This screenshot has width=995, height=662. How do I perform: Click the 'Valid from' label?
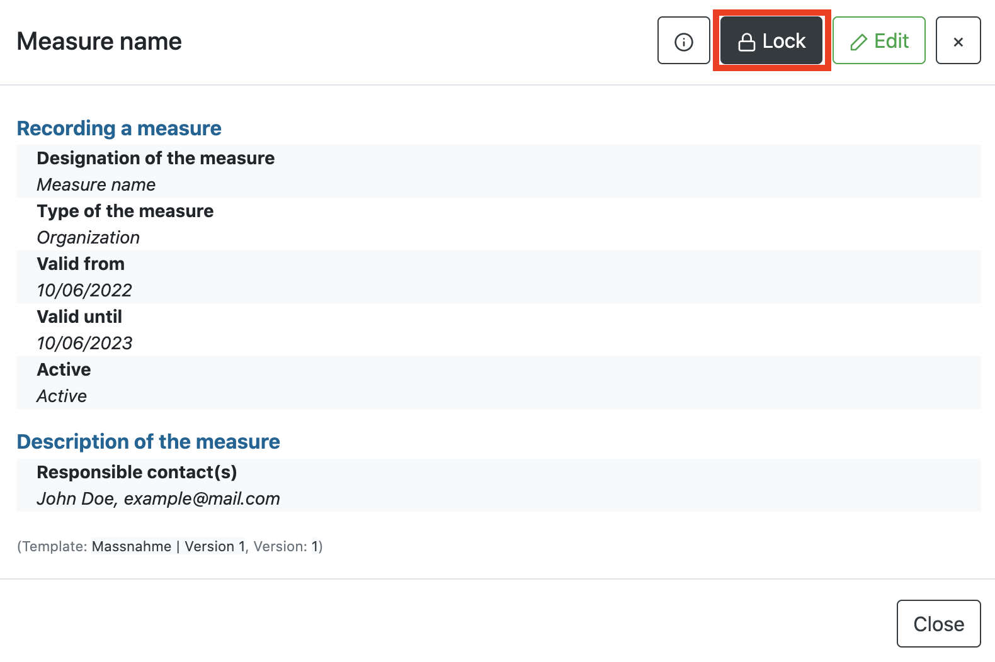coord(81,264)
